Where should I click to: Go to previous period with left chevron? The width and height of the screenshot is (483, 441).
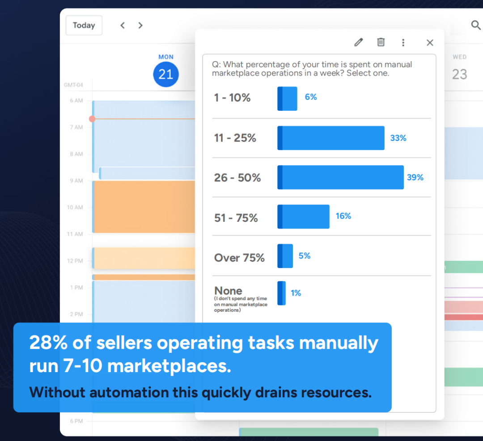[123, 25]
